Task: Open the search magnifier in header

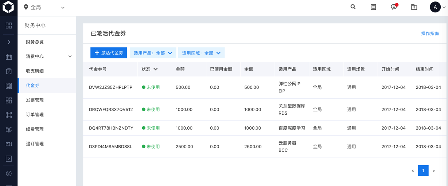Action: [x=353, y=7]
